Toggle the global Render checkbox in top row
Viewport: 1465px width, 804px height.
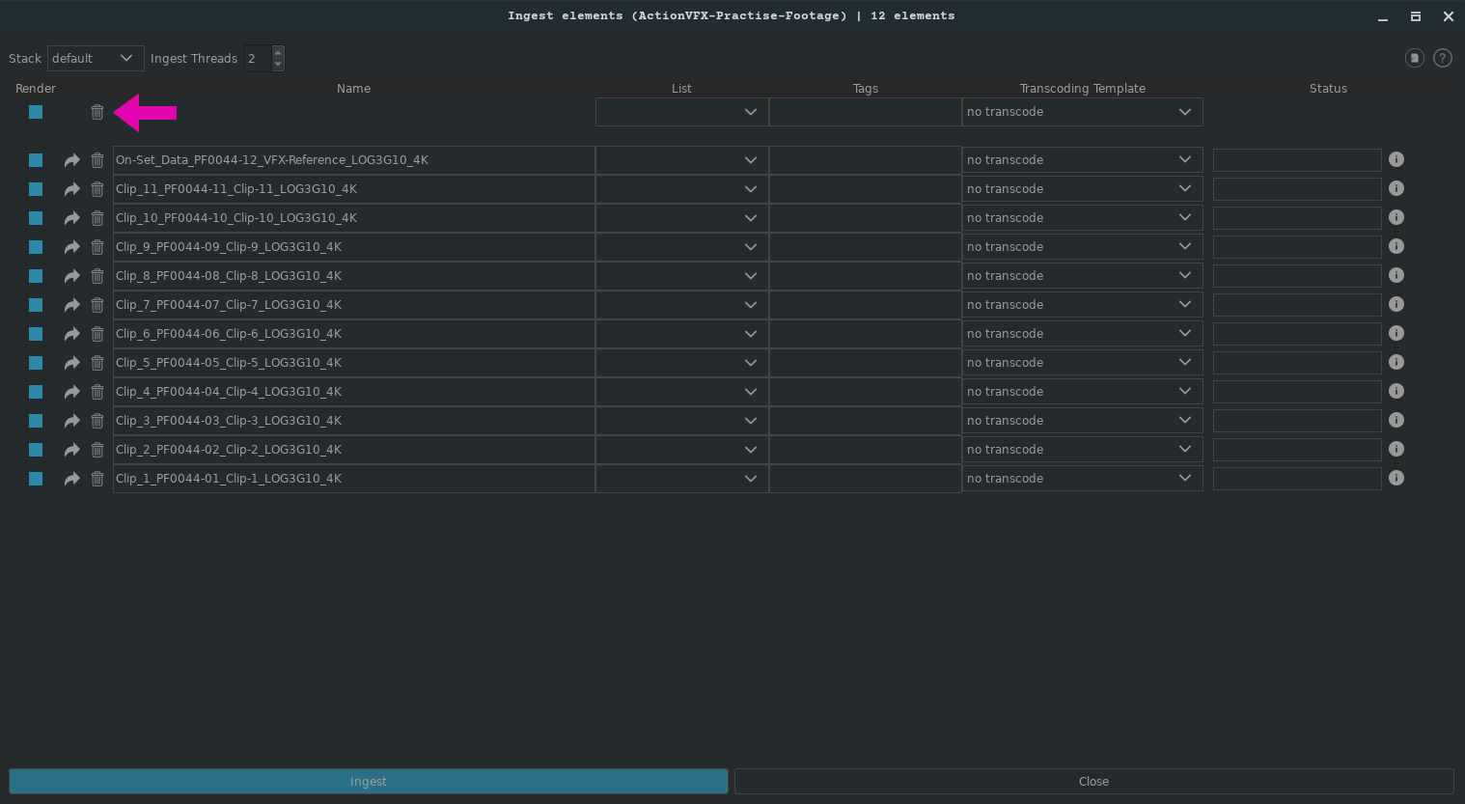36,112
